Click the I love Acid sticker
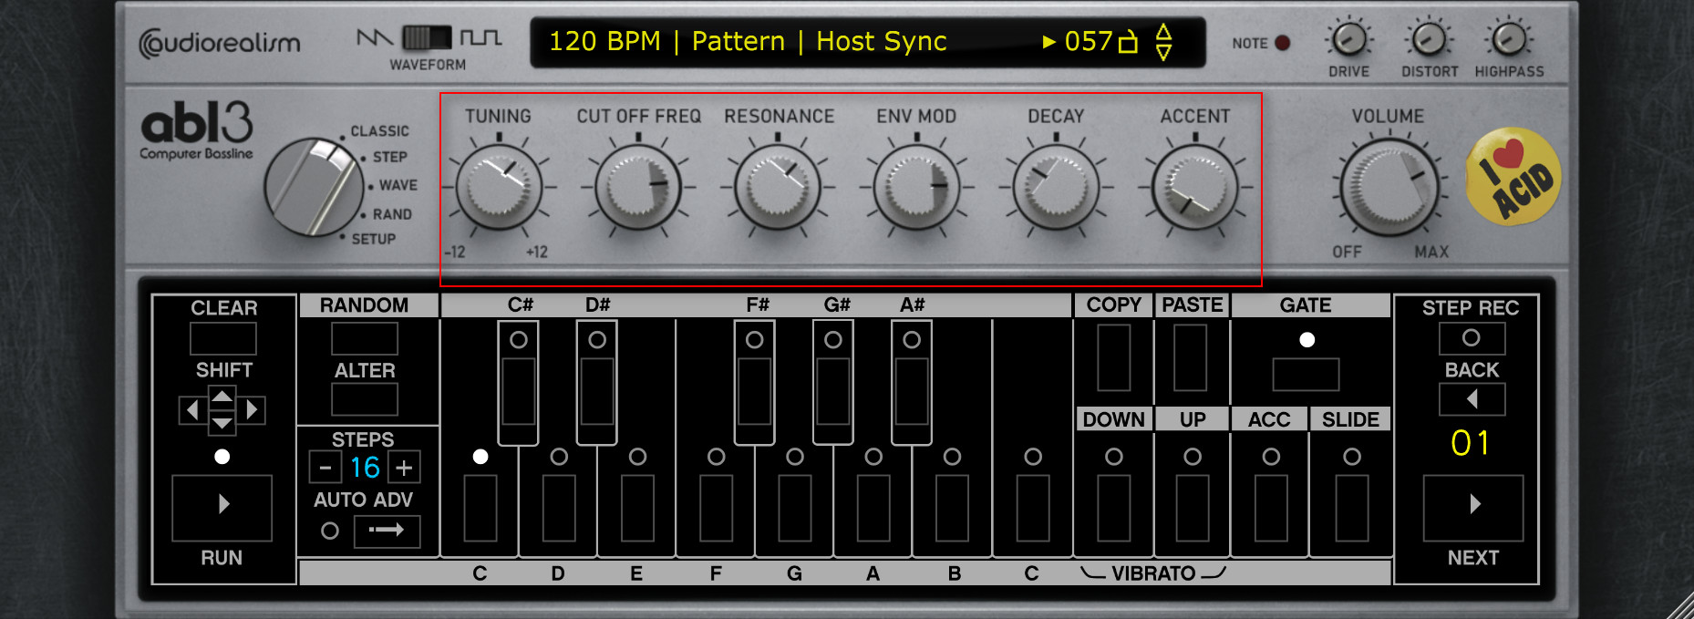The height and width of the screenshot is (619, 1694). (x=1513, y=176)
